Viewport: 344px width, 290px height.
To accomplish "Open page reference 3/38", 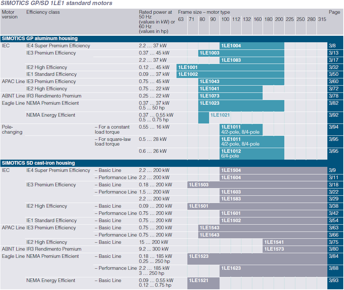I will point(334,206).
